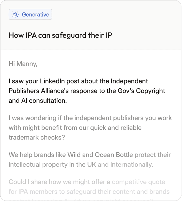Click the phrase 'intellectual property'
The width and height of the screenshot is (182, 207).
36,164
